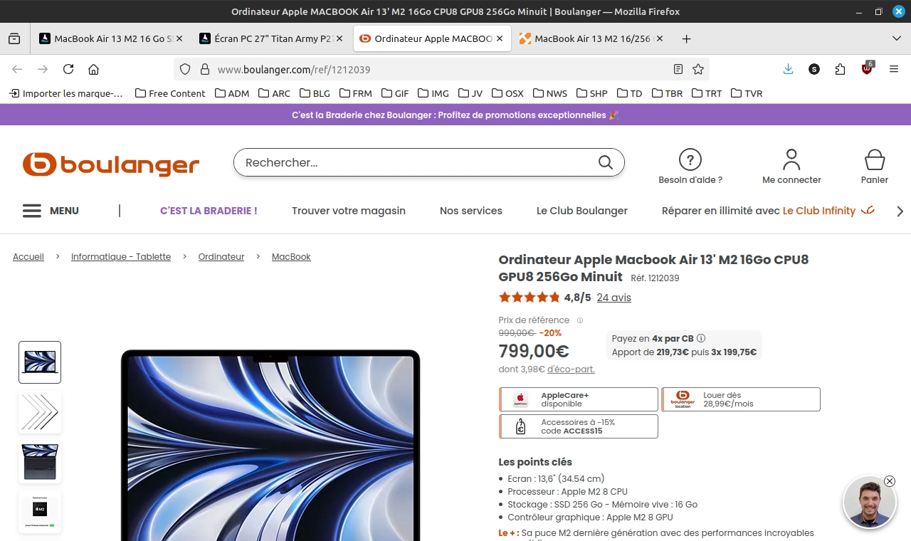The image size is (911, 541).
Task: Click the magnifier search icon
Action: [606, 162]
